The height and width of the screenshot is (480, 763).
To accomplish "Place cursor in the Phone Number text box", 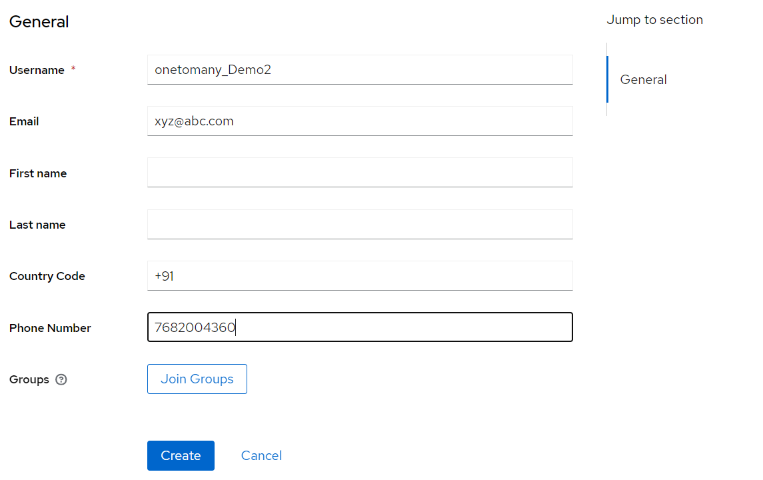I will (360, 327).
